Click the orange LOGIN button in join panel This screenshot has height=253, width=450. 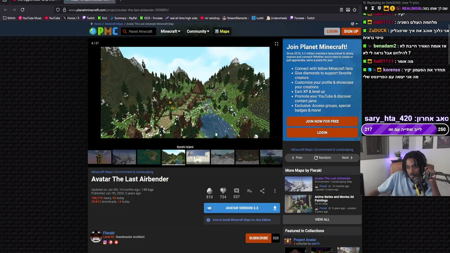[x=322, y=132]
